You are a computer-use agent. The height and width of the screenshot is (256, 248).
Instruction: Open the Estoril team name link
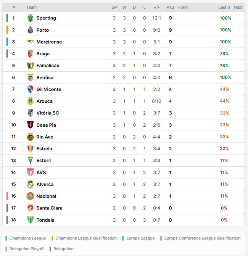[43, 161]
